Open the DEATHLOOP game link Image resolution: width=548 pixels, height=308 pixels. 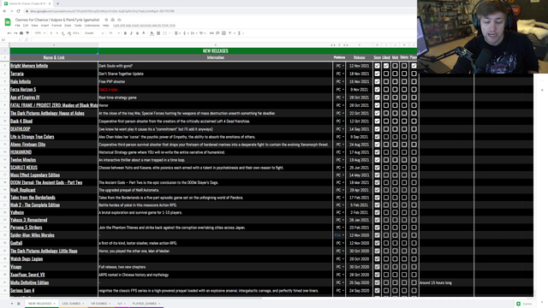click(x=21, y=129)
